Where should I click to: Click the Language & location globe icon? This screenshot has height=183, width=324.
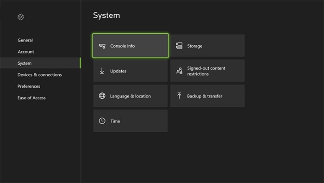pyautogui.click(x=102, y=96)
